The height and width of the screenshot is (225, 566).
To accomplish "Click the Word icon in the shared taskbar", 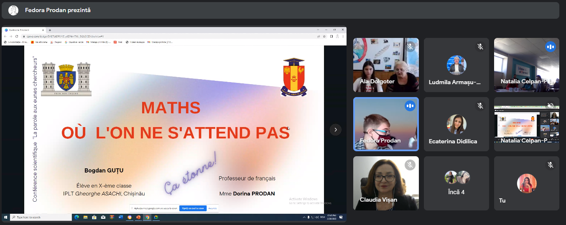I will [x=120, y=217].
